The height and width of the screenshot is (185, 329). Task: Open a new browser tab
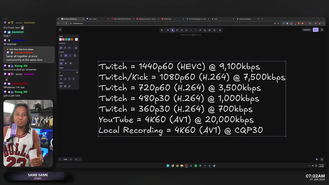(x=262, y=19)
